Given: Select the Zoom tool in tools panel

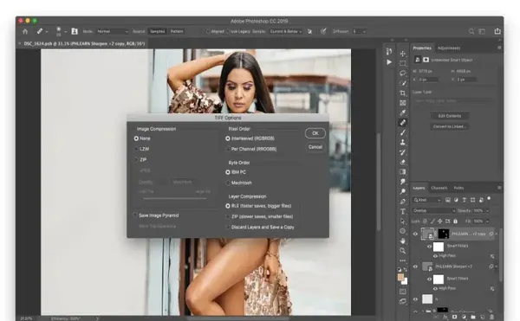Looking at the screenshot, I should (x=403, y=251).
